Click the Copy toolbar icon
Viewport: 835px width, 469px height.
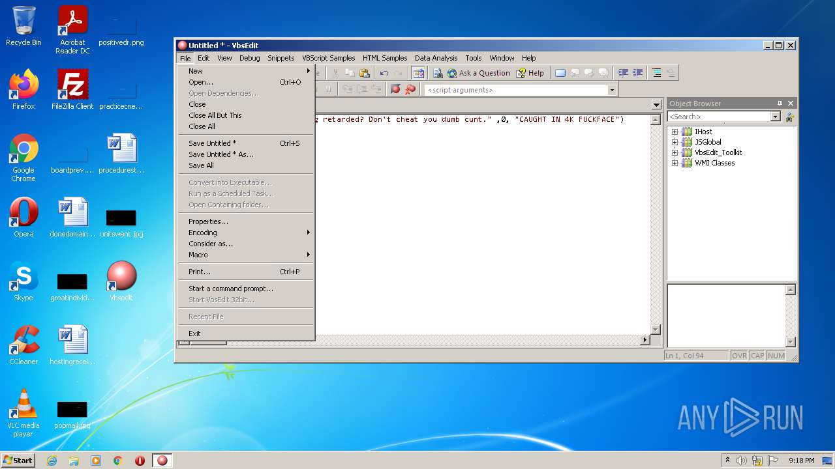350,73
